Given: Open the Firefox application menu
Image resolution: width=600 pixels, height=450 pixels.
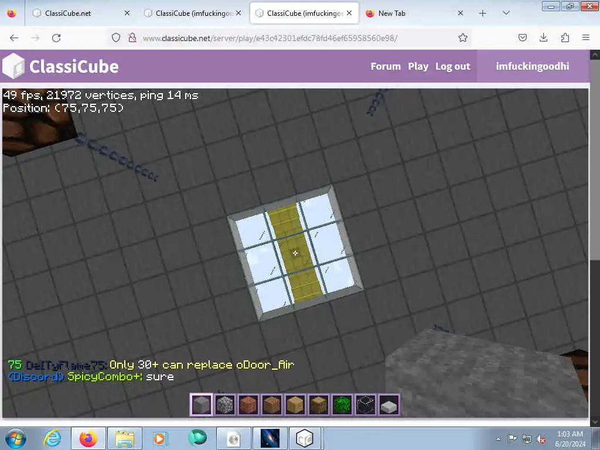Looking at the screenshot, I should coord(586,38).
